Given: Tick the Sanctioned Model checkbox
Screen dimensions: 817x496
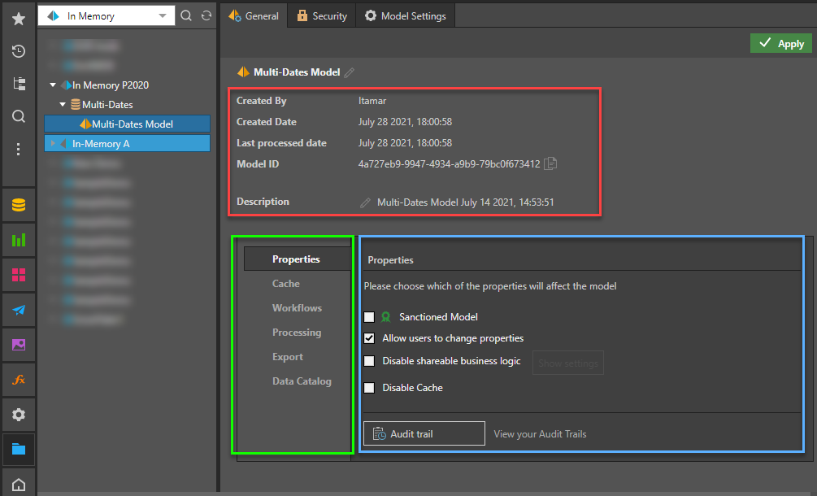Looking at the screenshot, I should 369,317.
